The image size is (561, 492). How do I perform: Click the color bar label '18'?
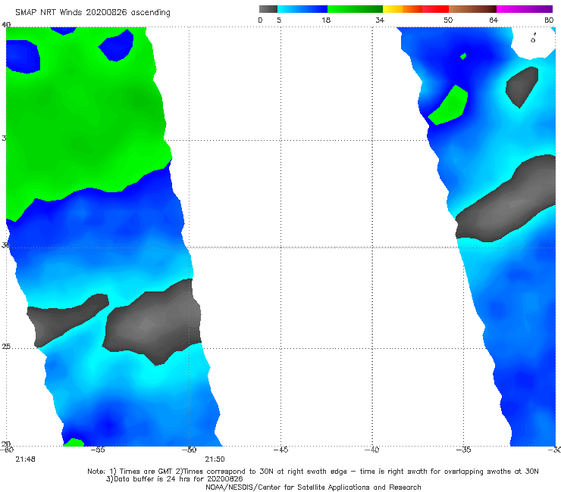(326, 20)
